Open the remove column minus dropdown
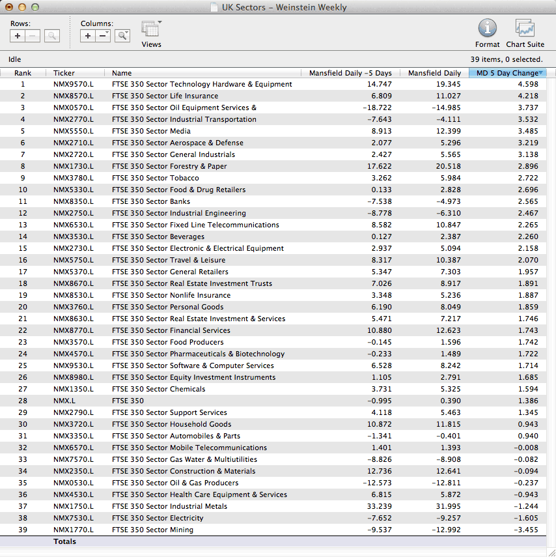This screenshot has height=557, width=556. click(x=104, y=36)
